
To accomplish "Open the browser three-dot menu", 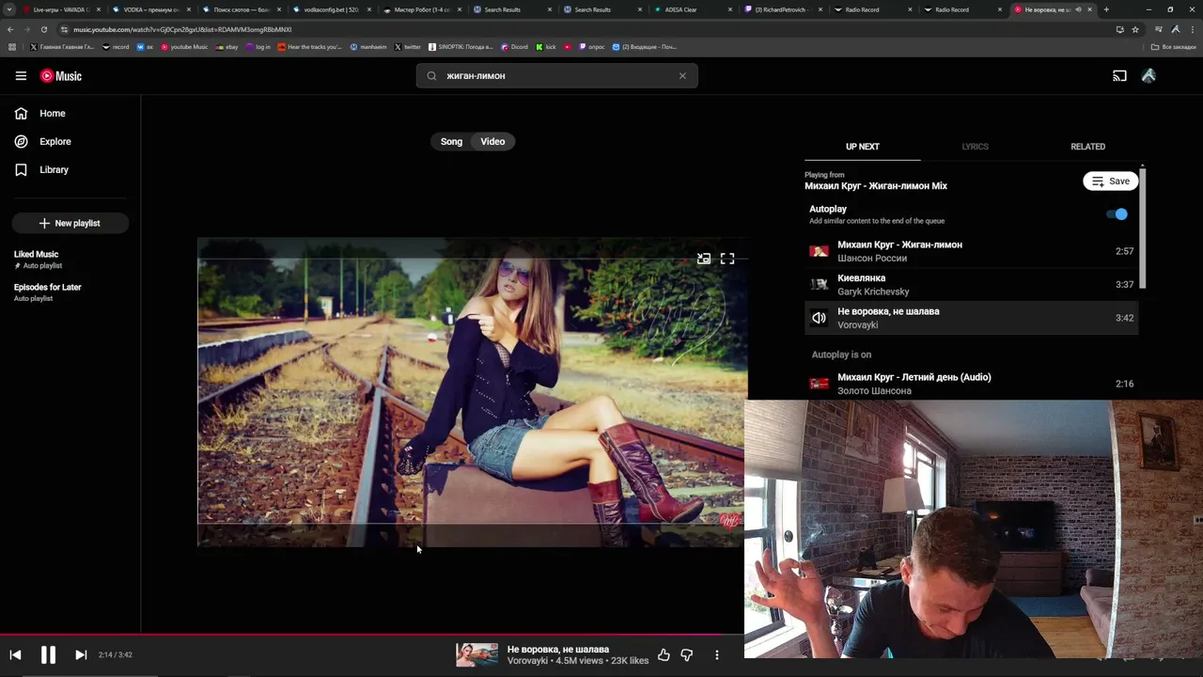I will (1193, 29).
